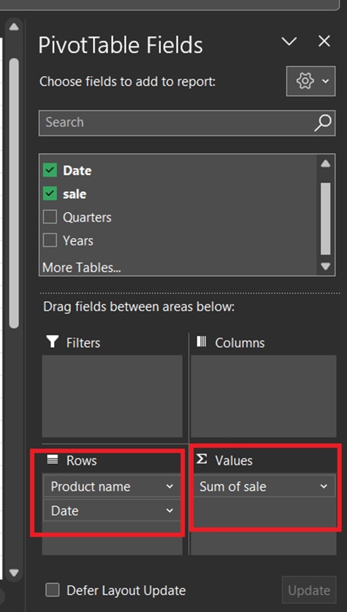Click the field list scroll up arrow
The image size is (347, 612).
(x=326, y=163)
